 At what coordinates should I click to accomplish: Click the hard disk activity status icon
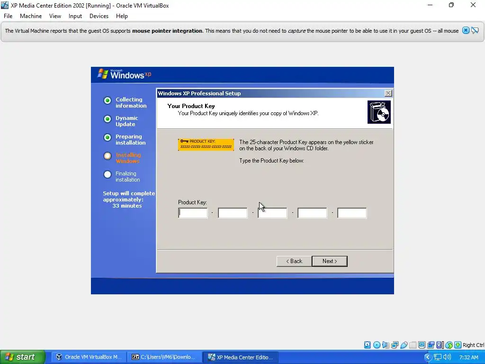coord(367,345)
